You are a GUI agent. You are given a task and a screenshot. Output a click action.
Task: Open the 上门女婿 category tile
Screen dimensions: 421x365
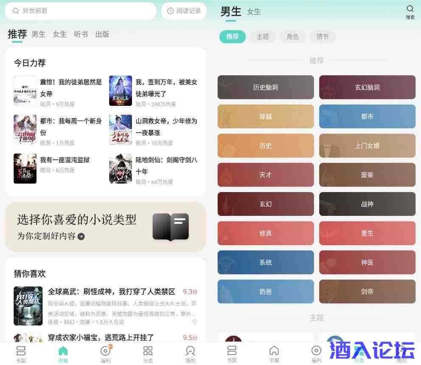pos(367,145)
